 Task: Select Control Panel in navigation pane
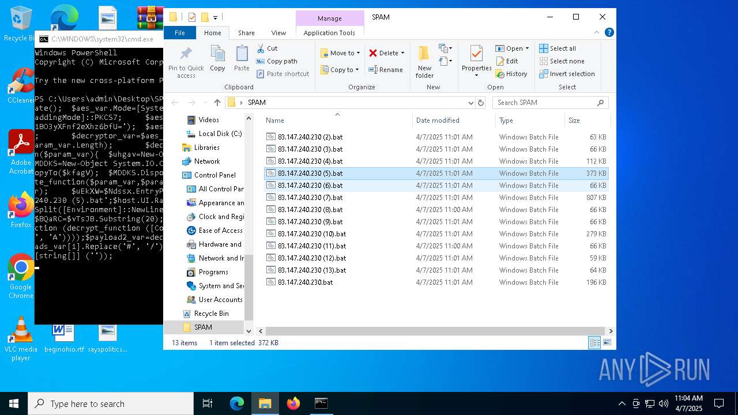click(x=209, y=175)
